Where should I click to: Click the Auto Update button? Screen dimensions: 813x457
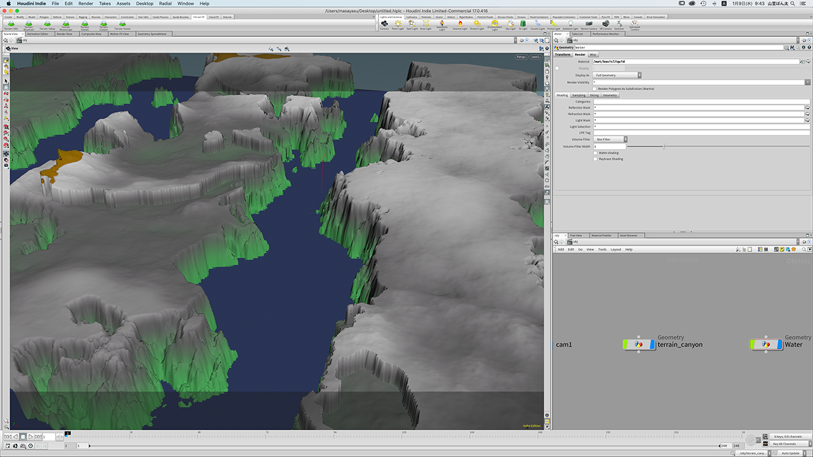point(790,453)
